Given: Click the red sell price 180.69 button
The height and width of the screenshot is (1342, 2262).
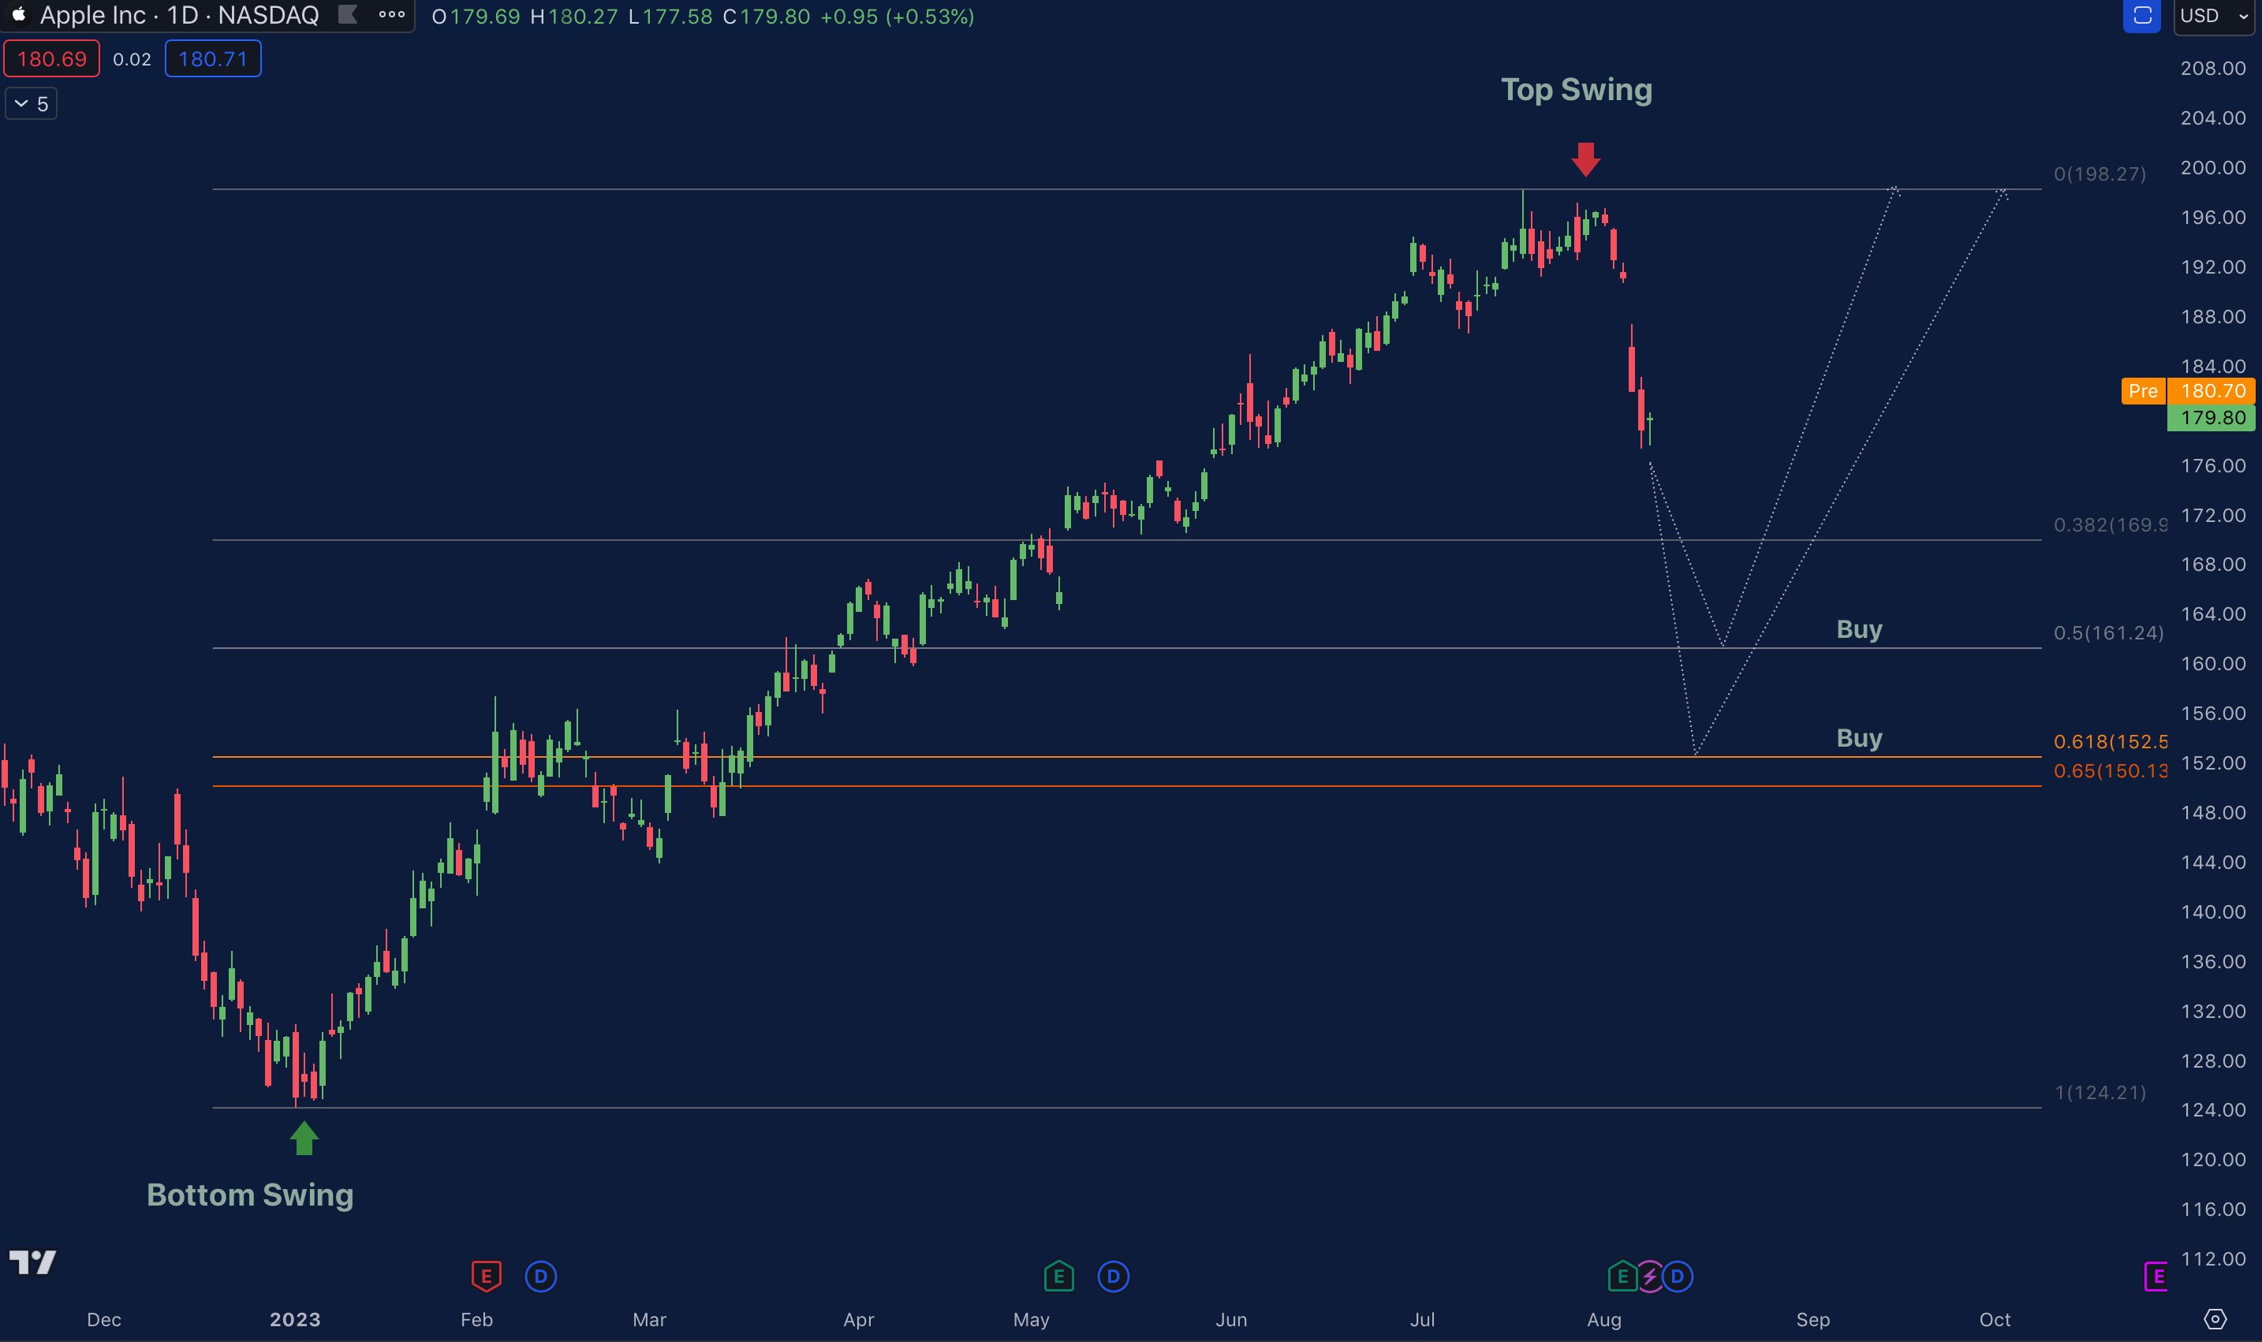Looking at the screenshot, I should click(x=51, y=59).
